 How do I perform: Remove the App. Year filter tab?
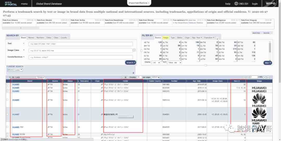point(201,38)
